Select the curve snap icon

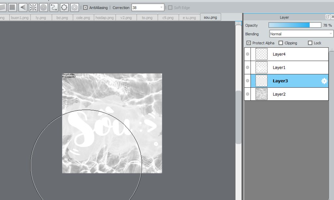point(54,7)
